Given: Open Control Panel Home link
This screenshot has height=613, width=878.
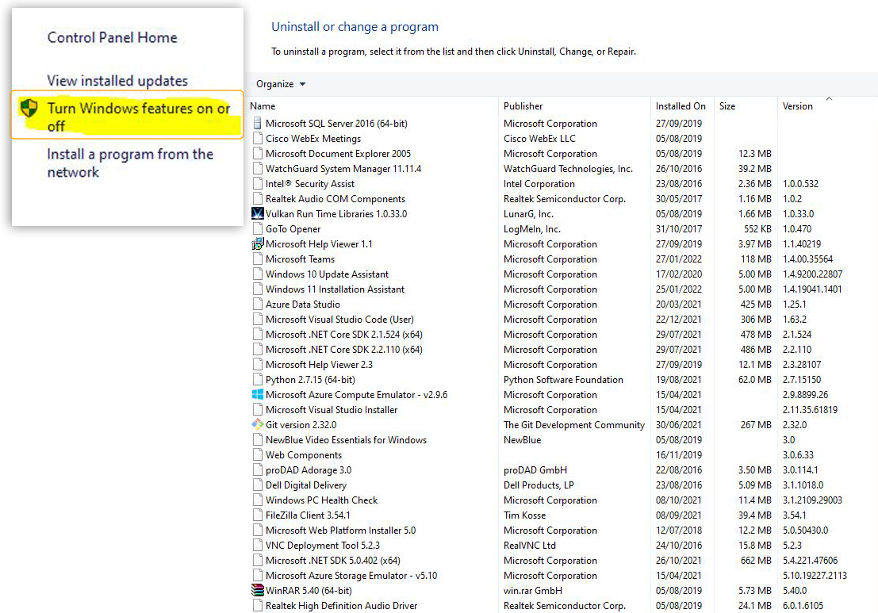Looking at the screenshot, I should [x=112, y=37].
